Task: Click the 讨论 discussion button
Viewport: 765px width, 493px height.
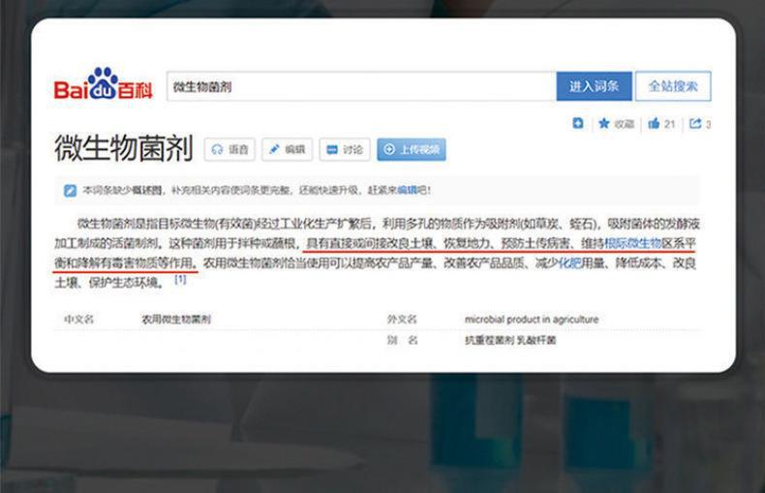Action: pyautogui.click(x=345, y=149)
